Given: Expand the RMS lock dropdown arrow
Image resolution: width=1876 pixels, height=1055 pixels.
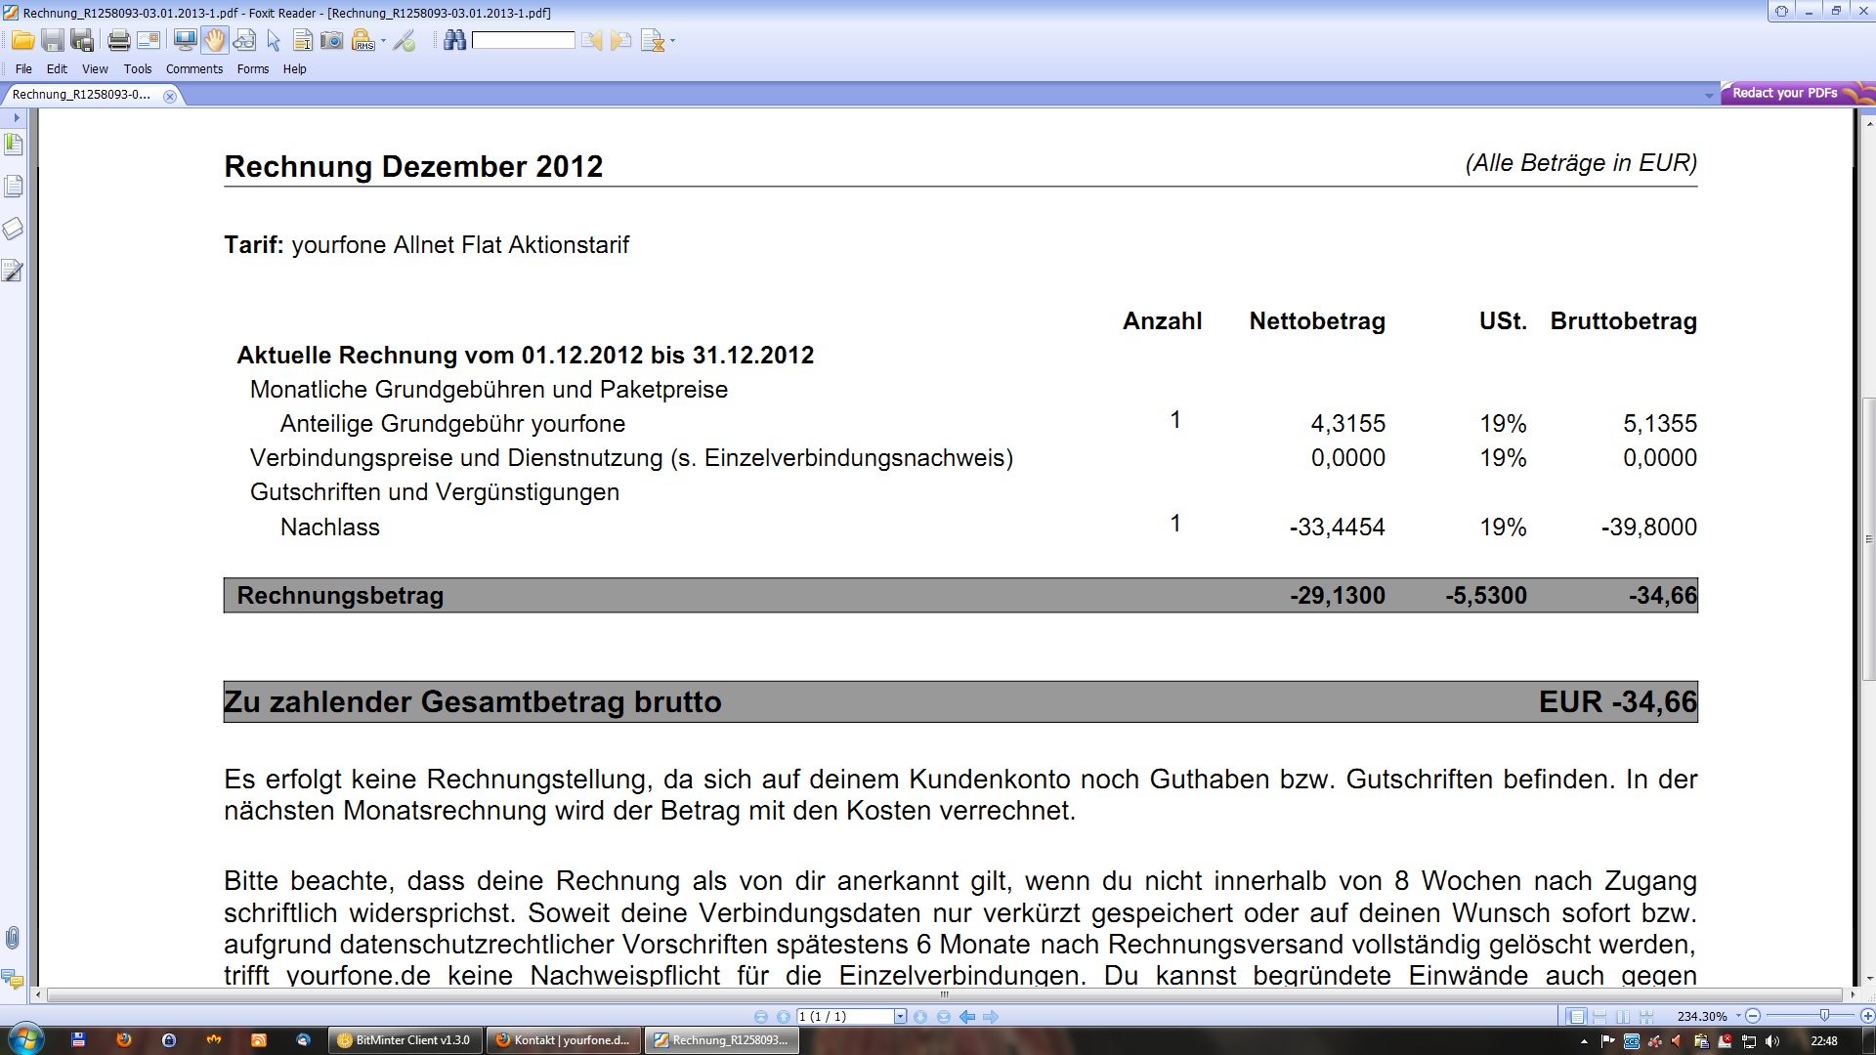Looking at the screenshot, I should (x=383, y=41).
